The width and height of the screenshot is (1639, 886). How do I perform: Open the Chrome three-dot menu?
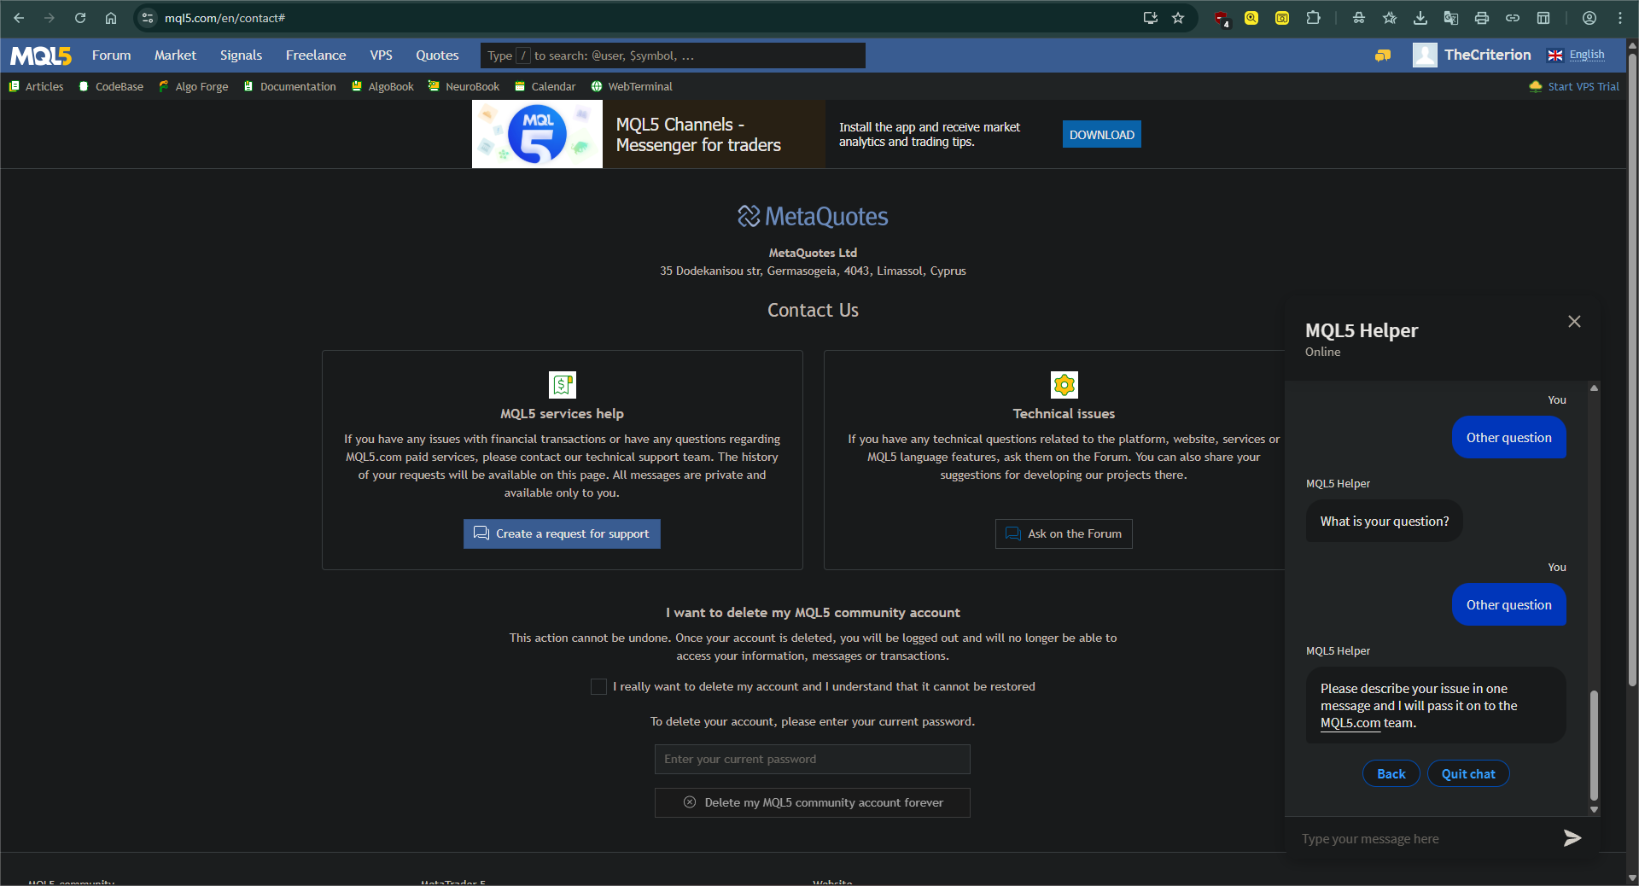pyautogui.click(x=1620, y=18)
